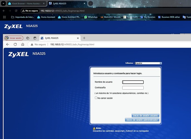
Task: Select the inner ZyXEL NSA325 tab
Action: (x=60, y=38)
